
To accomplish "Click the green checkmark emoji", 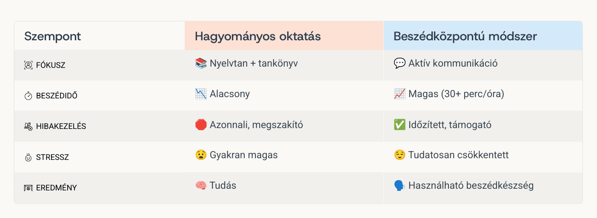I will 400,125.
